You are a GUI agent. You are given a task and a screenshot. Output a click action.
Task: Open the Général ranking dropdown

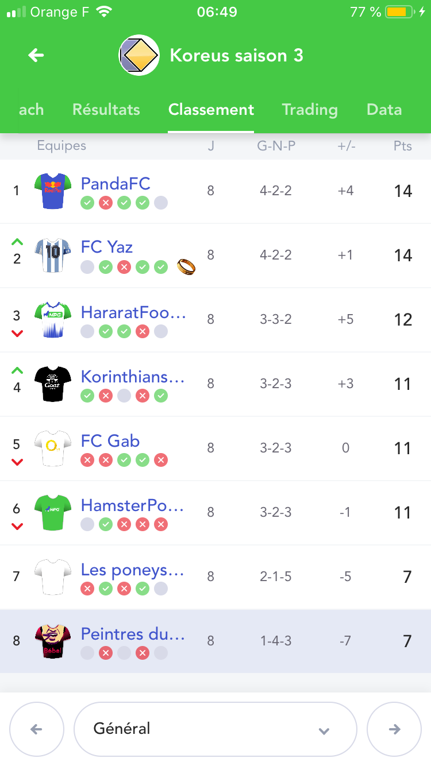(x=215, y=729)
